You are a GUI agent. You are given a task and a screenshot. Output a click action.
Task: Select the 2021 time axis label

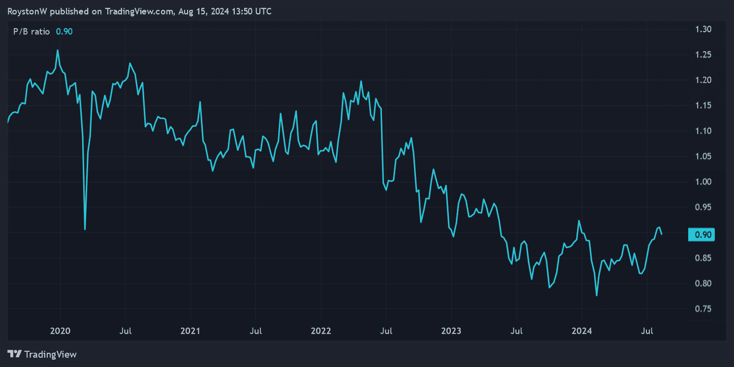[191, 331]
